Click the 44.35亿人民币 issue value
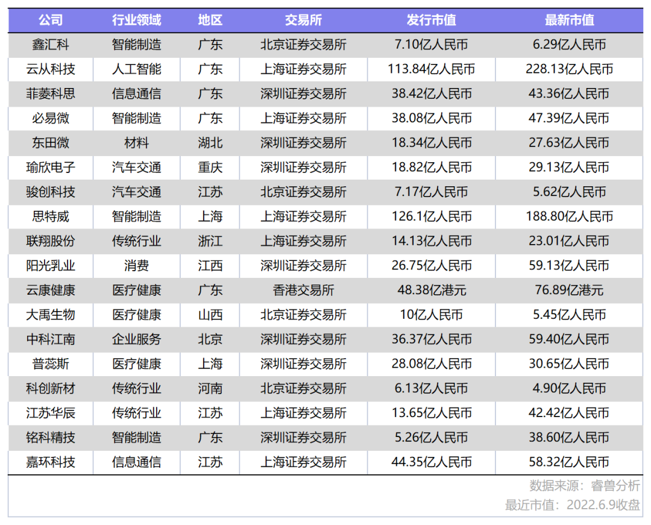The height and width of the screenshot is (525, 651). click(x=432, y=462)
